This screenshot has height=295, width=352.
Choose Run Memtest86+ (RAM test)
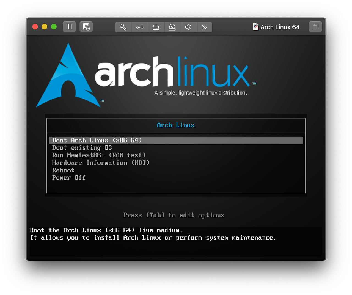pos(99,155)
